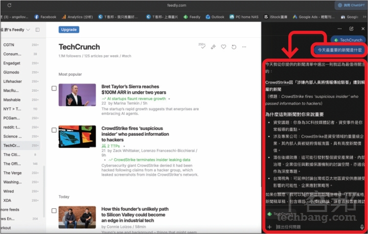Click the ChatGPT button in the browser toolbar
This screenshot has height=234, width=368.
tap(351, 5)
